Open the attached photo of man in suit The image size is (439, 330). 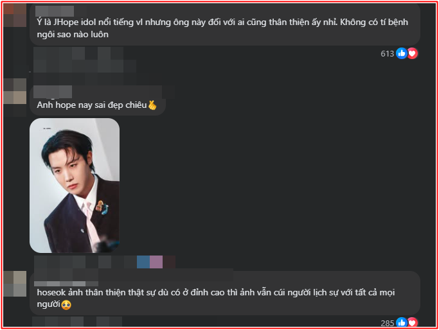(x=75, y=186)
